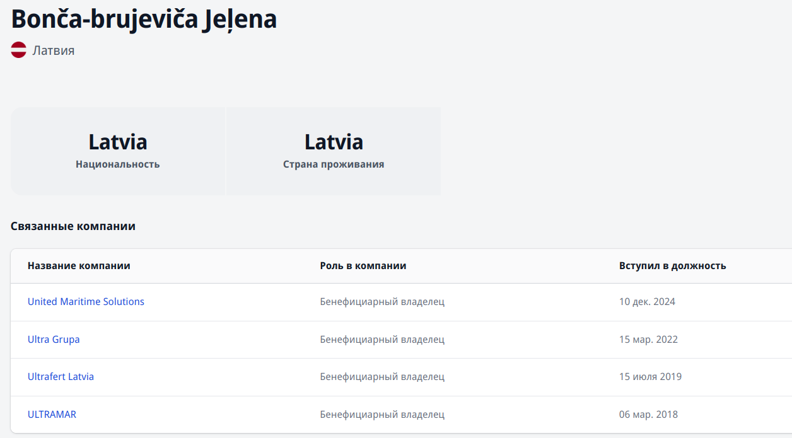792x438 pixels.
Task: Click the Latvia flag icon
Action: pos(18,50)
